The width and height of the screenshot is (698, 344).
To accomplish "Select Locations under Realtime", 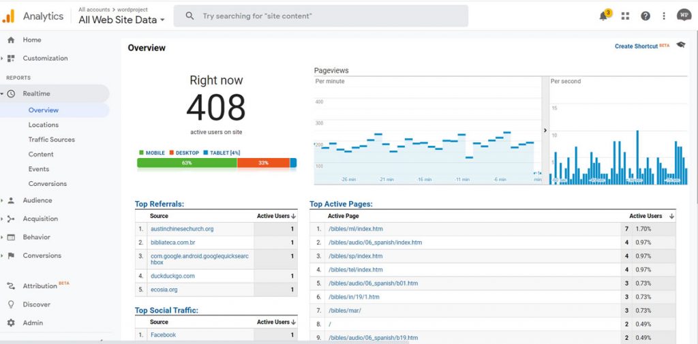I will [43, 125].
